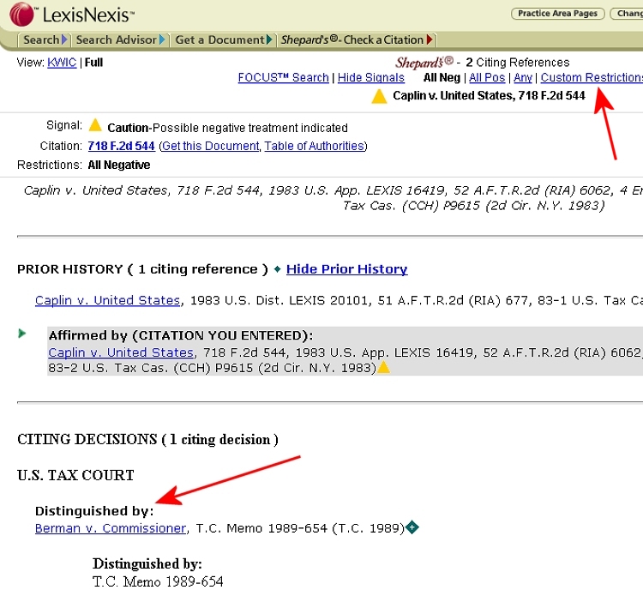Image resolution: width=643 pixels, height=596 pixels.
Task: Open FOCUS Search link
Action: [x=284, y=77]
